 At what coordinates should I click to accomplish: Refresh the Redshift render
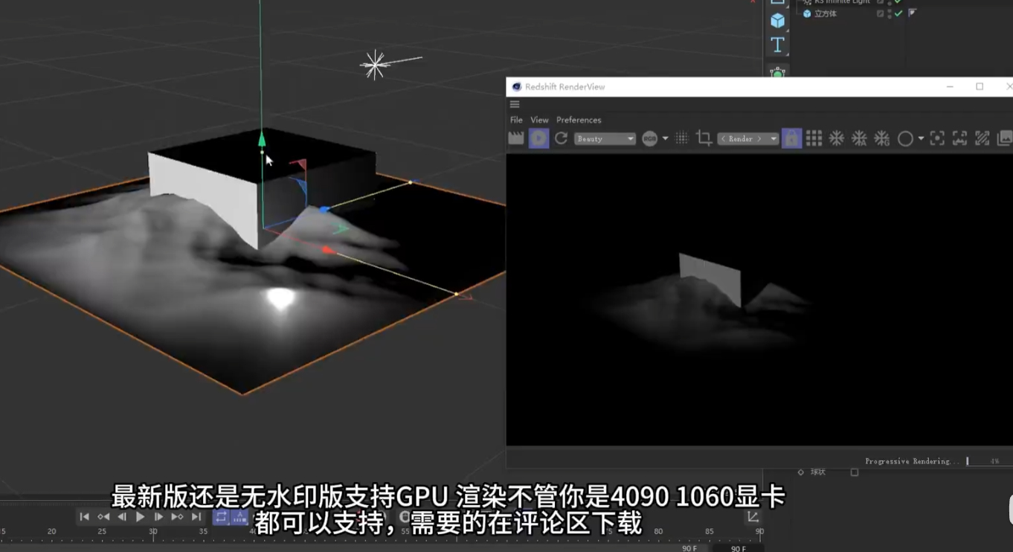(x=561, y=138)
